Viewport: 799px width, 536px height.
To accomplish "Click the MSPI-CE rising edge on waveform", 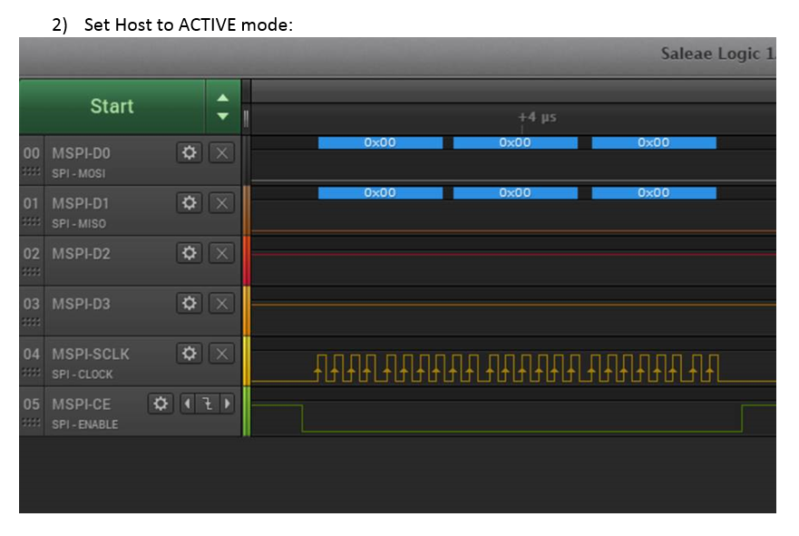I will tap(742, 418).
